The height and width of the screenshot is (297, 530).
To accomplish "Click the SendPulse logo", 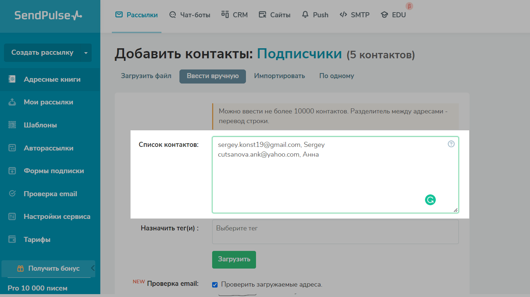I will [48, 15].
